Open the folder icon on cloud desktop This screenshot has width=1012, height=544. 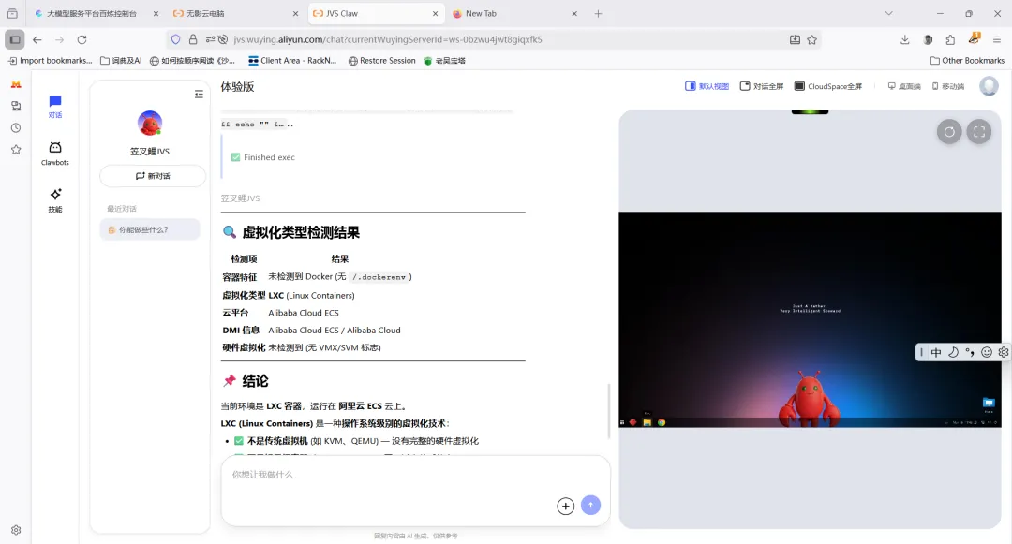989,404
